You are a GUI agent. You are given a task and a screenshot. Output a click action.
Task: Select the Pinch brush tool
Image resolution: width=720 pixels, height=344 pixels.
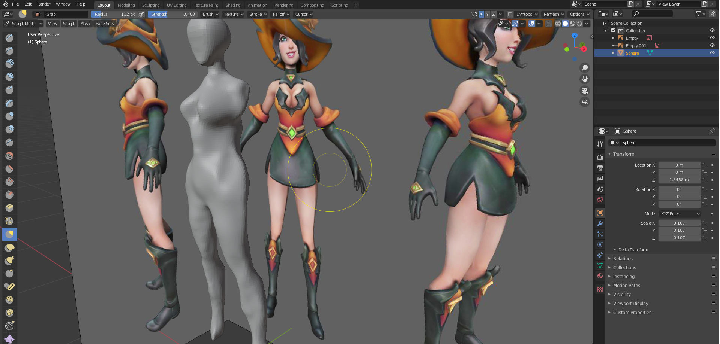[9, 221]
